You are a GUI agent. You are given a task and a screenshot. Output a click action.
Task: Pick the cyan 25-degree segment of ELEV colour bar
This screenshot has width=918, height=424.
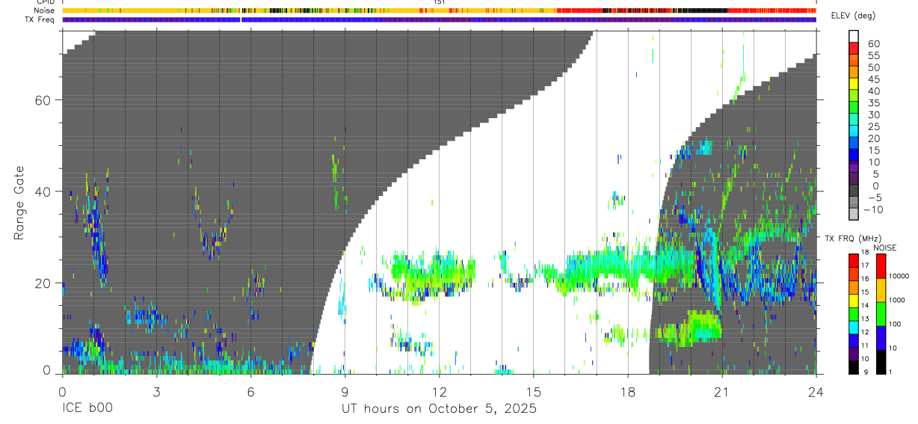854,130
